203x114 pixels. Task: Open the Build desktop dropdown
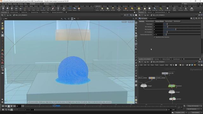[x=36, y=4]
